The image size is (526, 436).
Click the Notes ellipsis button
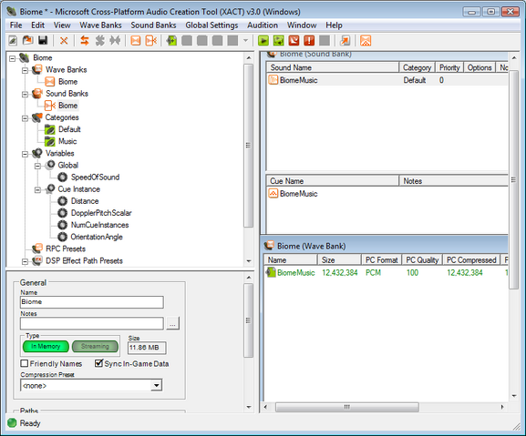click(172, 323)
